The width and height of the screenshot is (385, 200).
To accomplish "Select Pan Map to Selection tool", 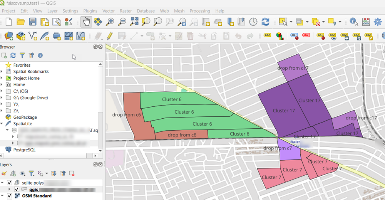I will [98, 22].
